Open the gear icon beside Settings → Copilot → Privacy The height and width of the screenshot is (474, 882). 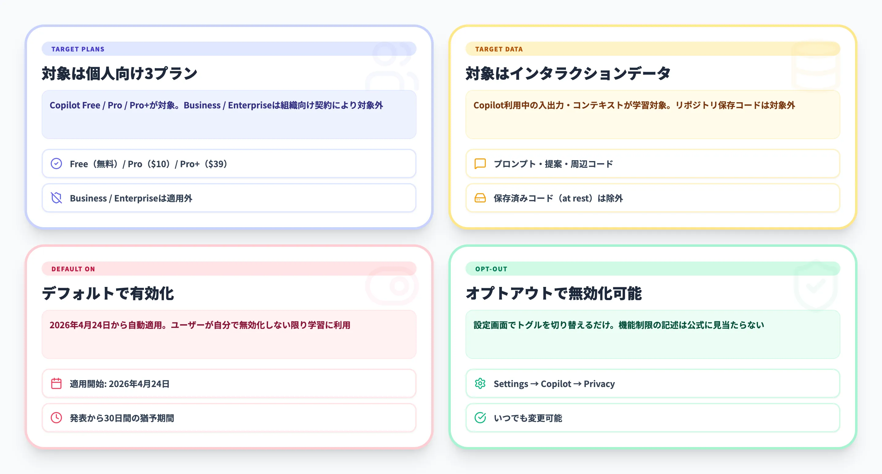[x=481, y=384]
